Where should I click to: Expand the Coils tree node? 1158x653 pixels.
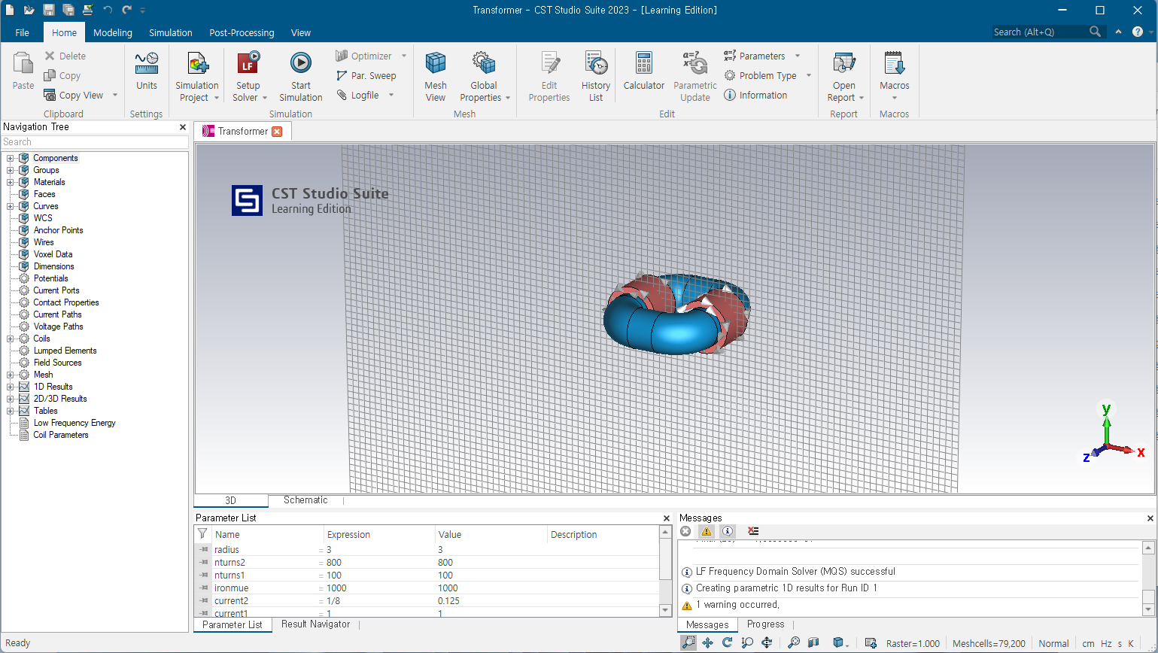[x=11, y=339]
